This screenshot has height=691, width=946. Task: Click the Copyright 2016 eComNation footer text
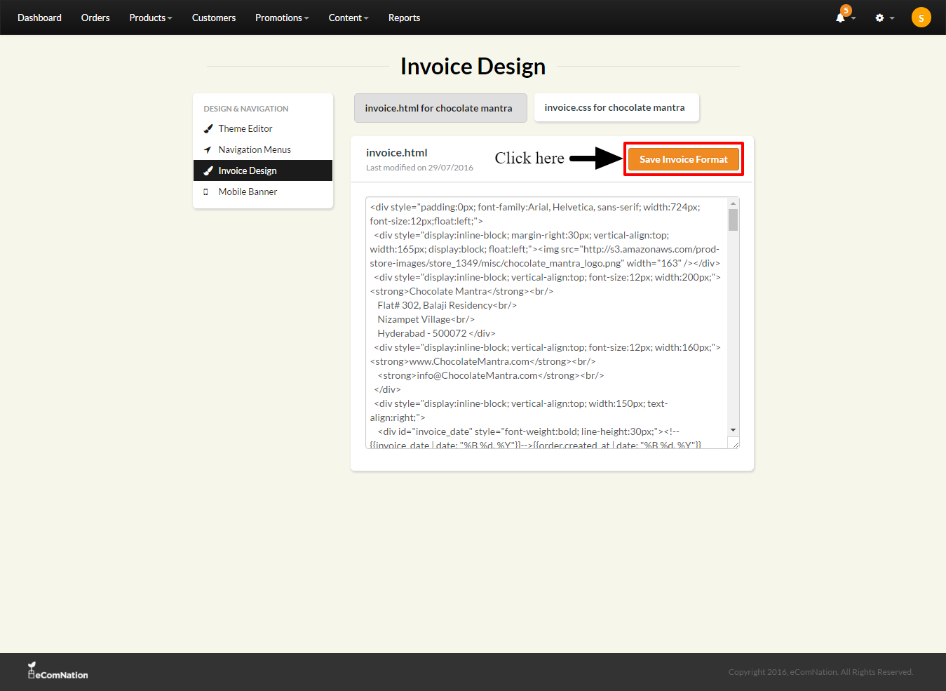(820, 672)
